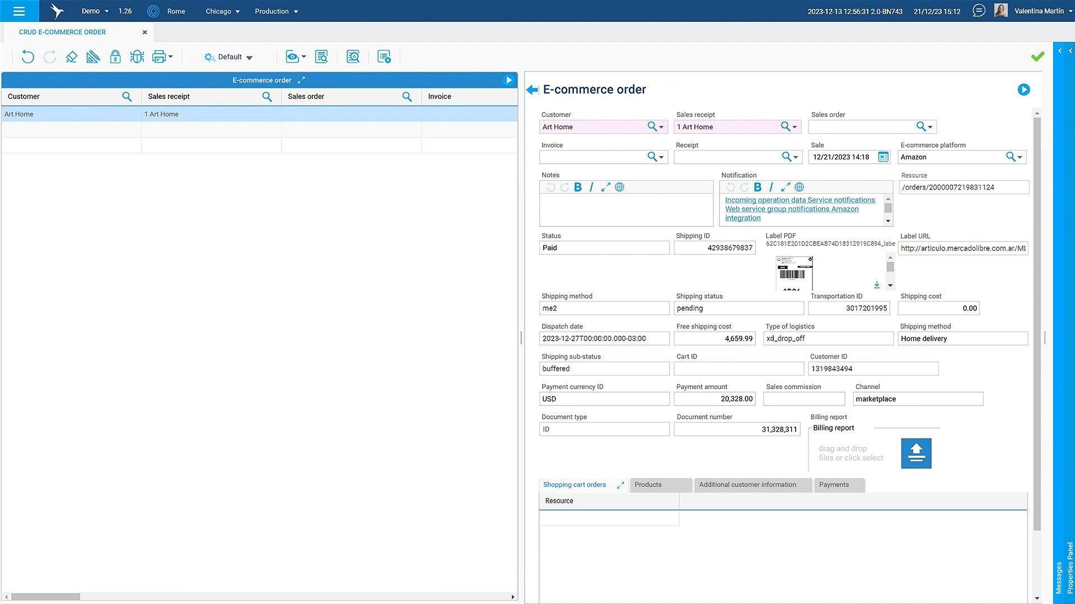Click the padlock lock icon
Image resolution: width=1075 pixels, height=604 pixels.
pyautogui.click(x=115, y=56)
